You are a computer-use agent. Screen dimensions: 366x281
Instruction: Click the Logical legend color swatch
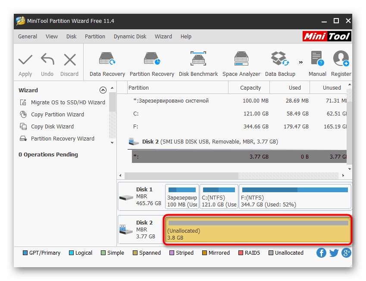click(71, 253)
